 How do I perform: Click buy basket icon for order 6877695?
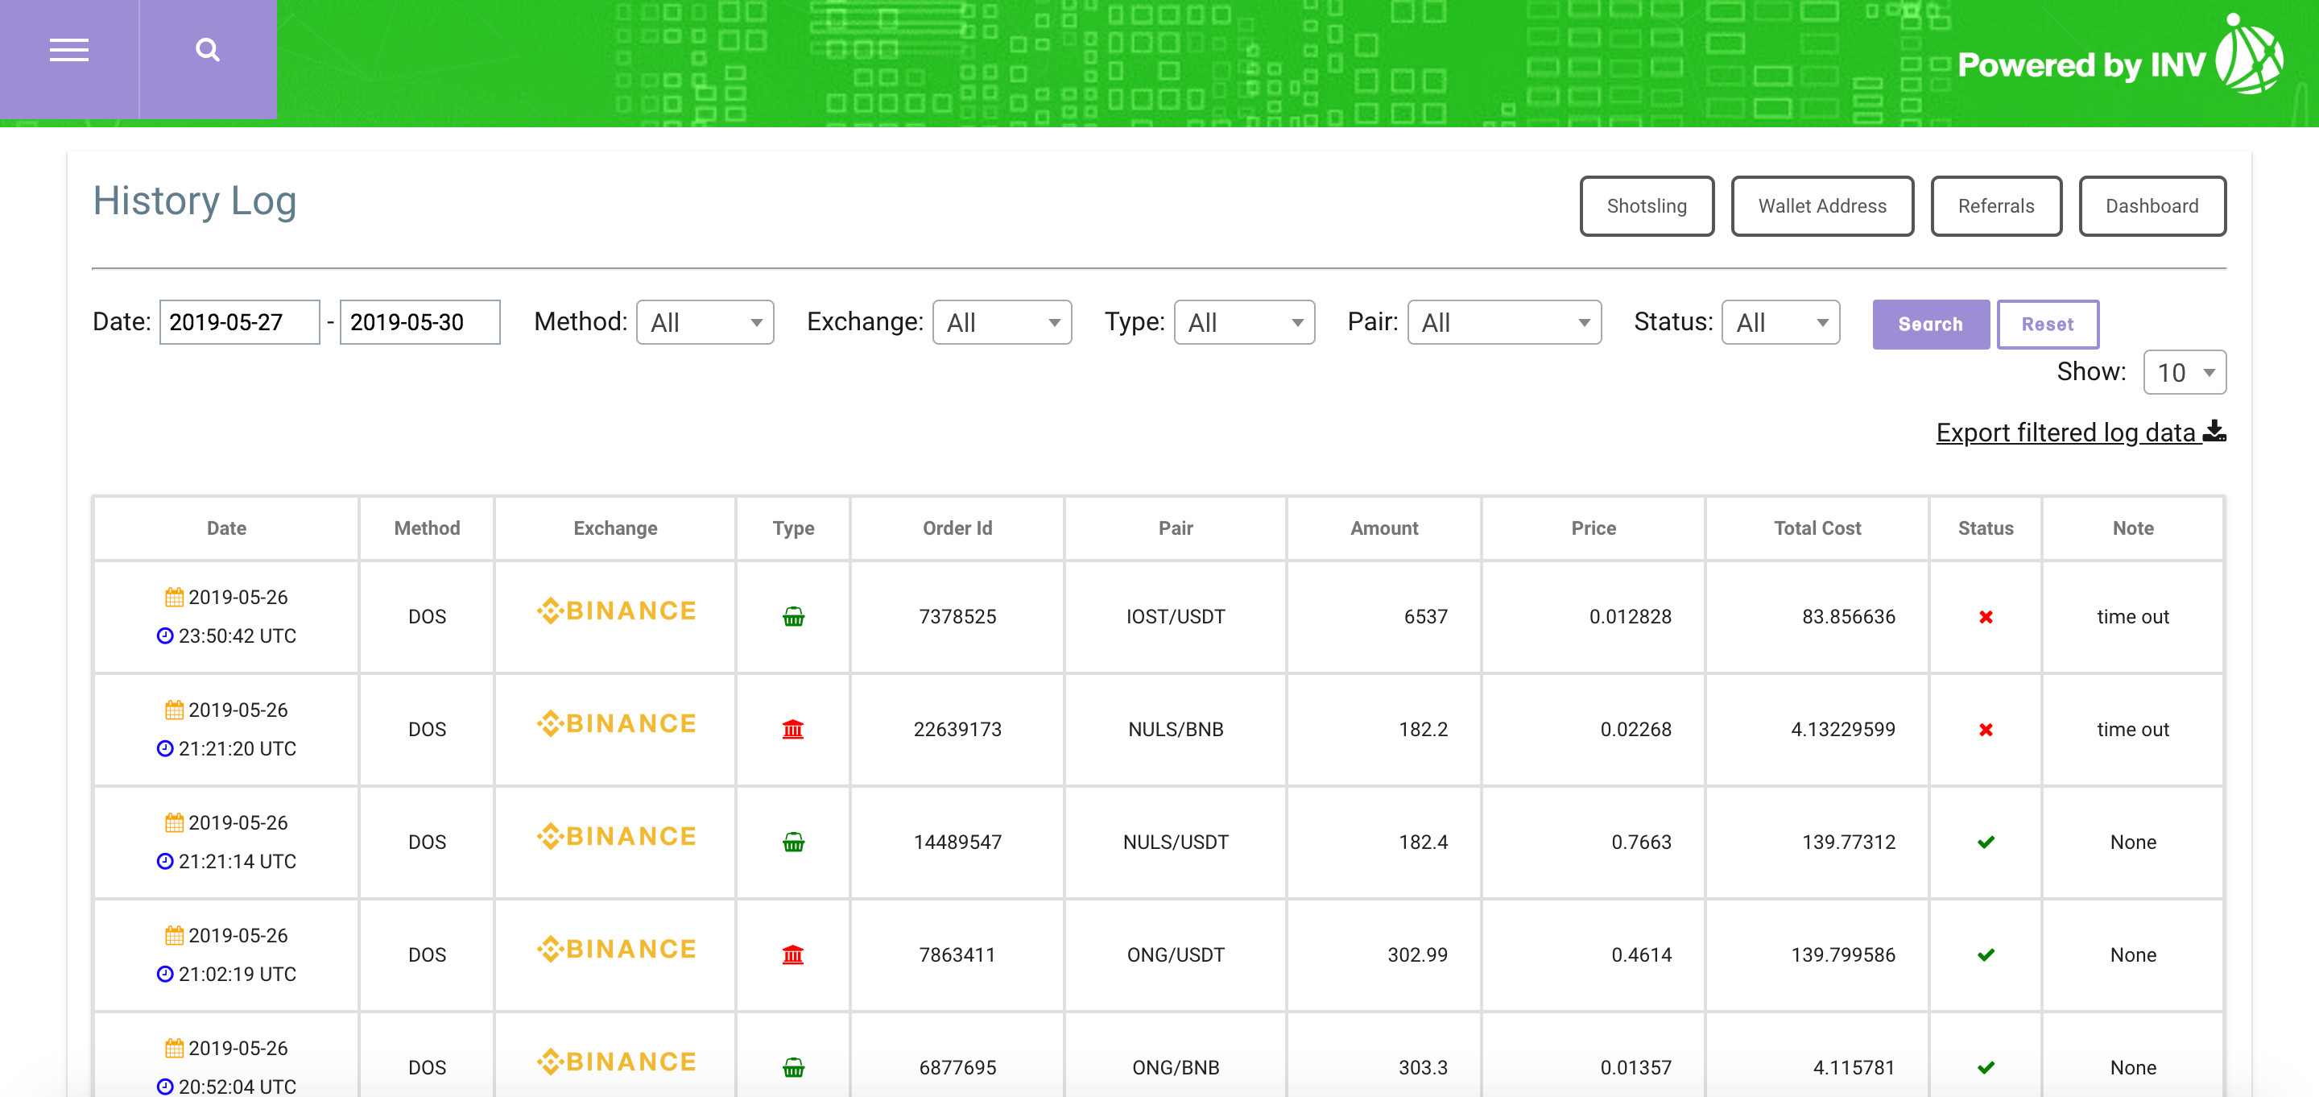793,1067
